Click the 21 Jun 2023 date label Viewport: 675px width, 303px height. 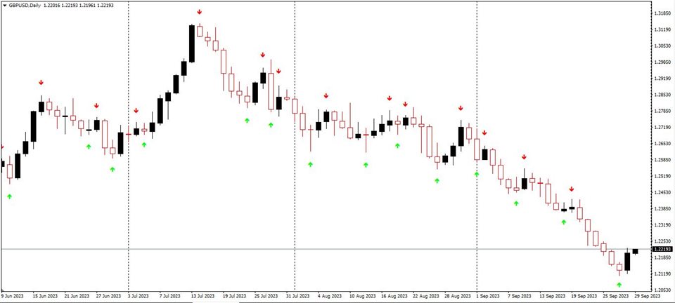(x=77, y=296)
